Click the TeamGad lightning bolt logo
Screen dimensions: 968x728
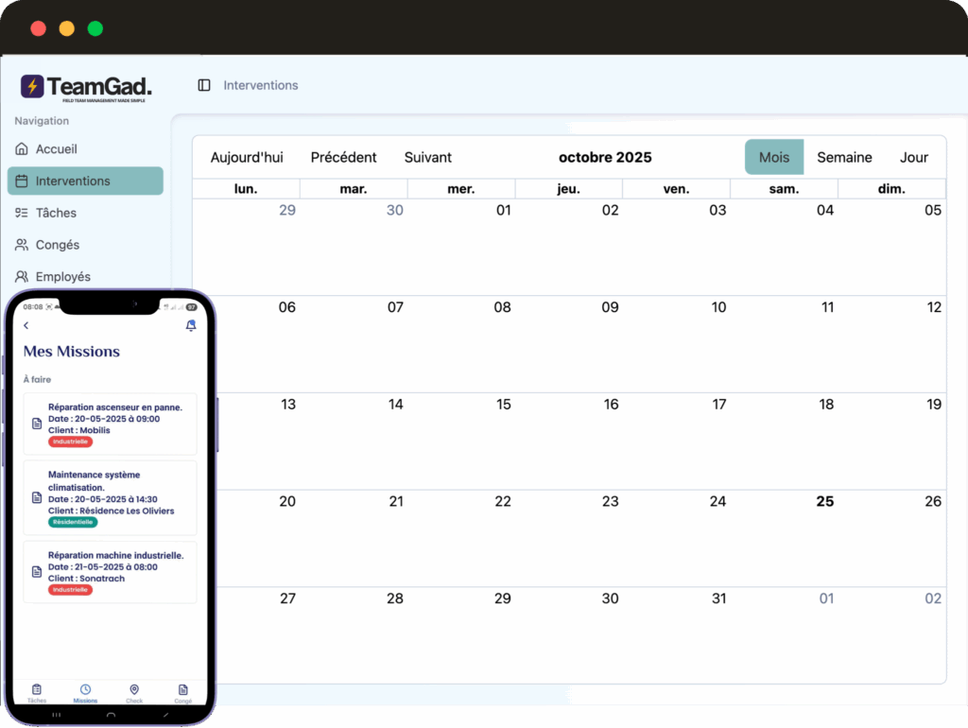click(32, 86)
